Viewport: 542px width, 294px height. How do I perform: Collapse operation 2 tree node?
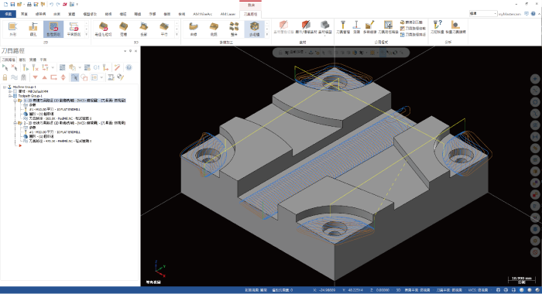(x=15, y=123)
